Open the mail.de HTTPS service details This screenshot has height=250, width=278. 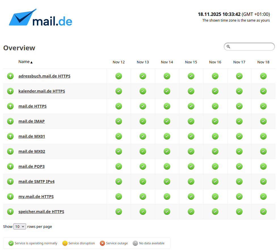click(x=32, y=106)
